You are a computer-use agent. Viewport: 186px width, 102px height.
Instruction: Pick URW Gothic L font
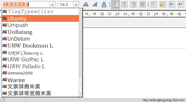(x=40, y=59)
